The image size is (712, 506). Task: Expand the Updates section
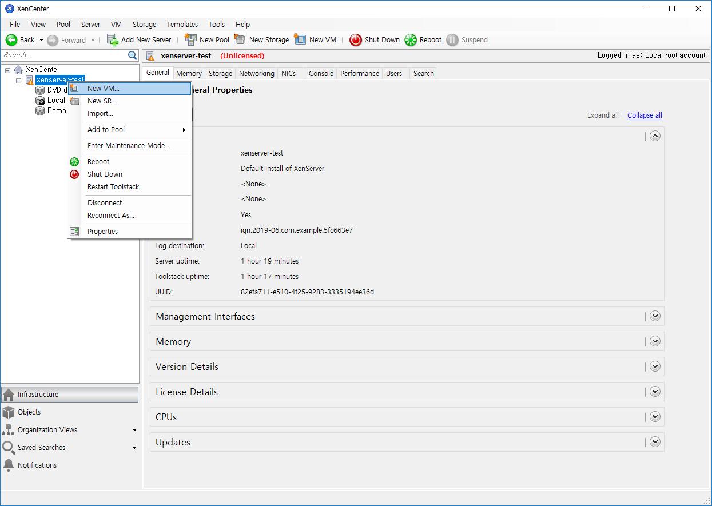pos(655,442)
